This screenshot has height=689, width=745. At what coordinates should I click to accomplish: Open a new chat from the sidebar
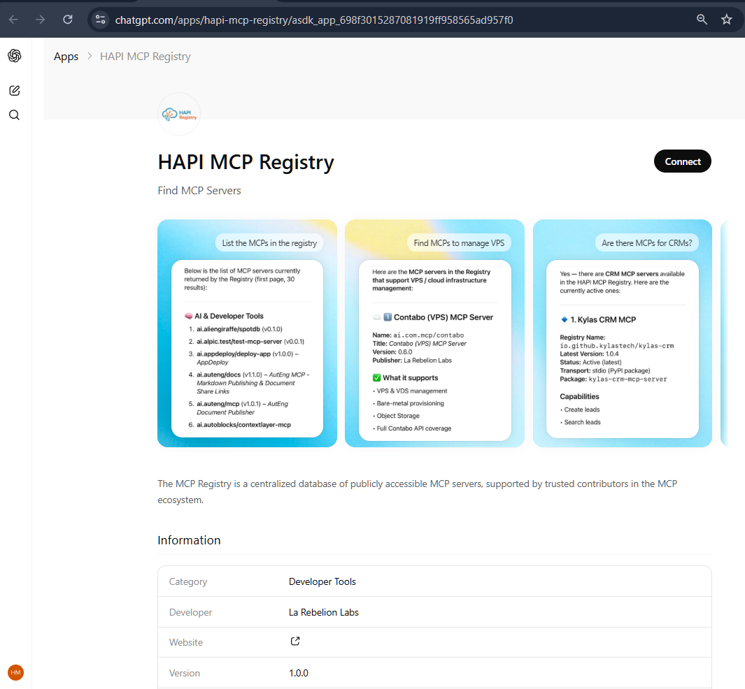(x=14, y=90)
